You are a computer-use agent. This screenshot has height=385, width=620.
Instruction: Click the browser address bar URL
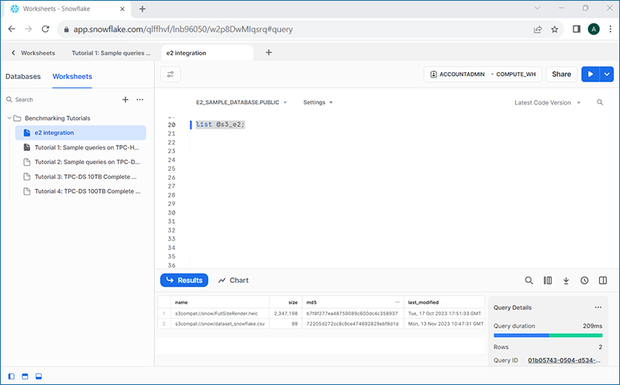183,29
